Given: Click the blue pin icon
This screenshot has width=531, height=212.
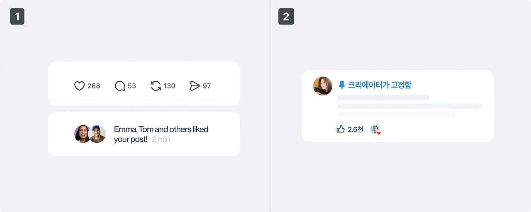Looking at the screenshot, I should click(342, 85).
